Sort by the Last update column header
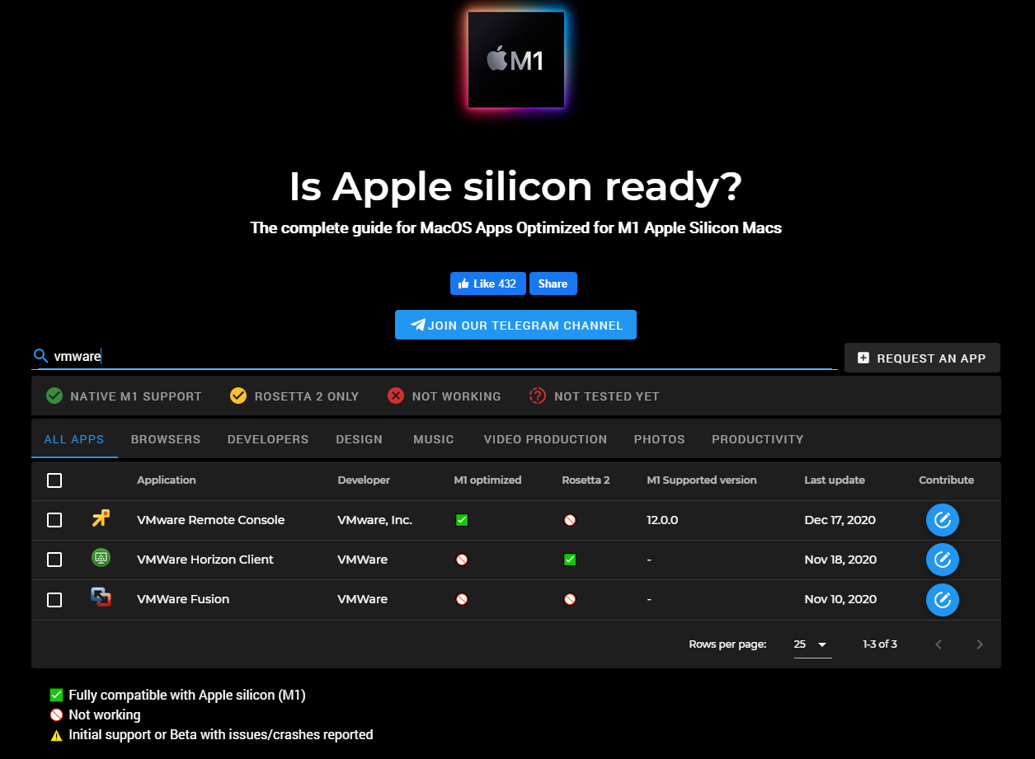This screenshot has width=1035, height=759. (x=835, y=480)
